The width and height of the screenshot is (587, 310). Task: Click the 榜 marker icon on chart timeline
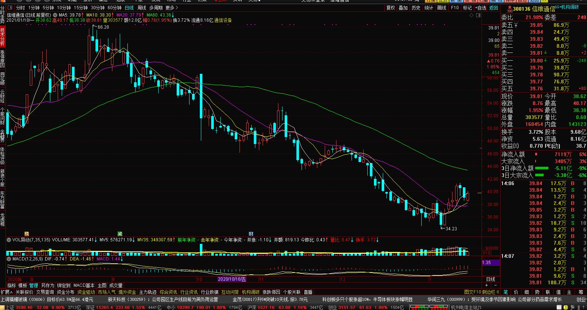26,234
